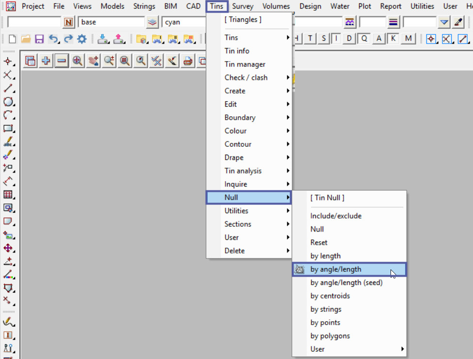Open the blue triangle dropdown arrow
The image size is (473, 359).
pyautogui.click(x=444, y=22)
